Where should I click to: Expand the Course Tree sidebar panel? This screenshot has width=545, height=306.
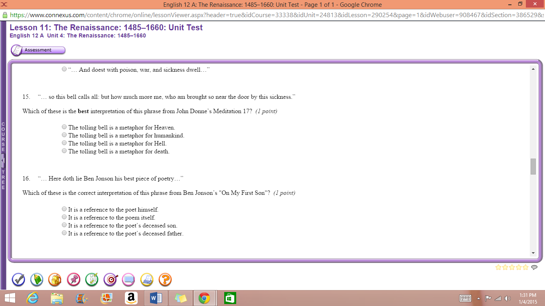pos(3,159)
